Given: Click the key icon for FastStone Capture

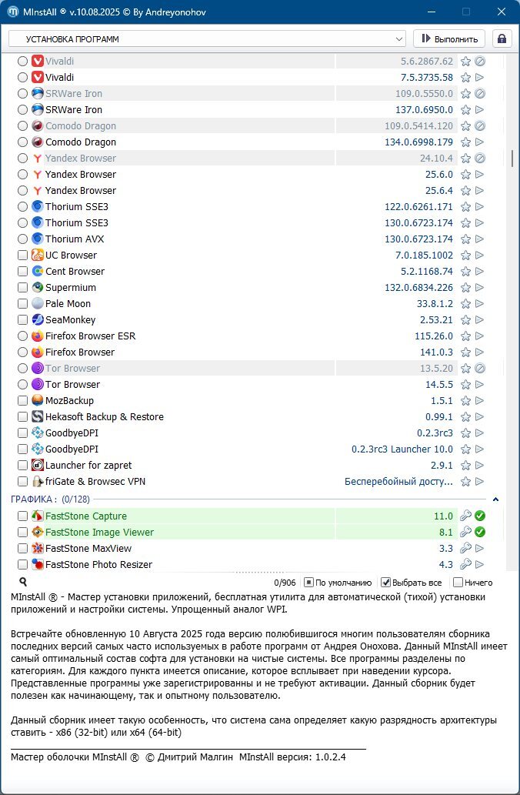Looking at the screenshot, I should tap(465, 516).
